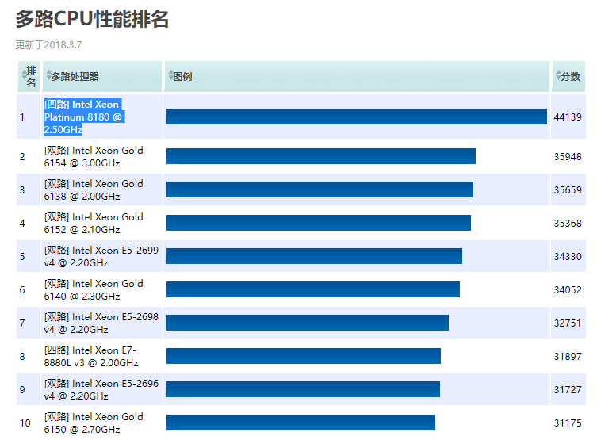Click the blue bar for Xeon Gold 6154

(x=320, y=156)
